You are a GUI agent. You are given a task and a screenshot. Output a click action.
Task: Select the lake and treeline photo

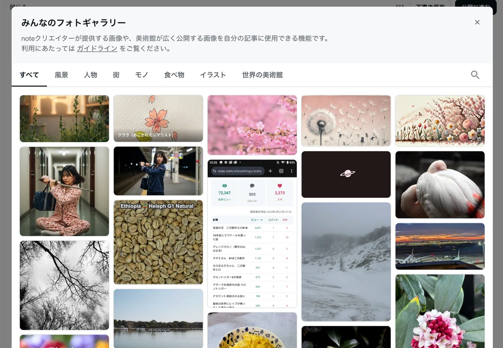(158, 319)
